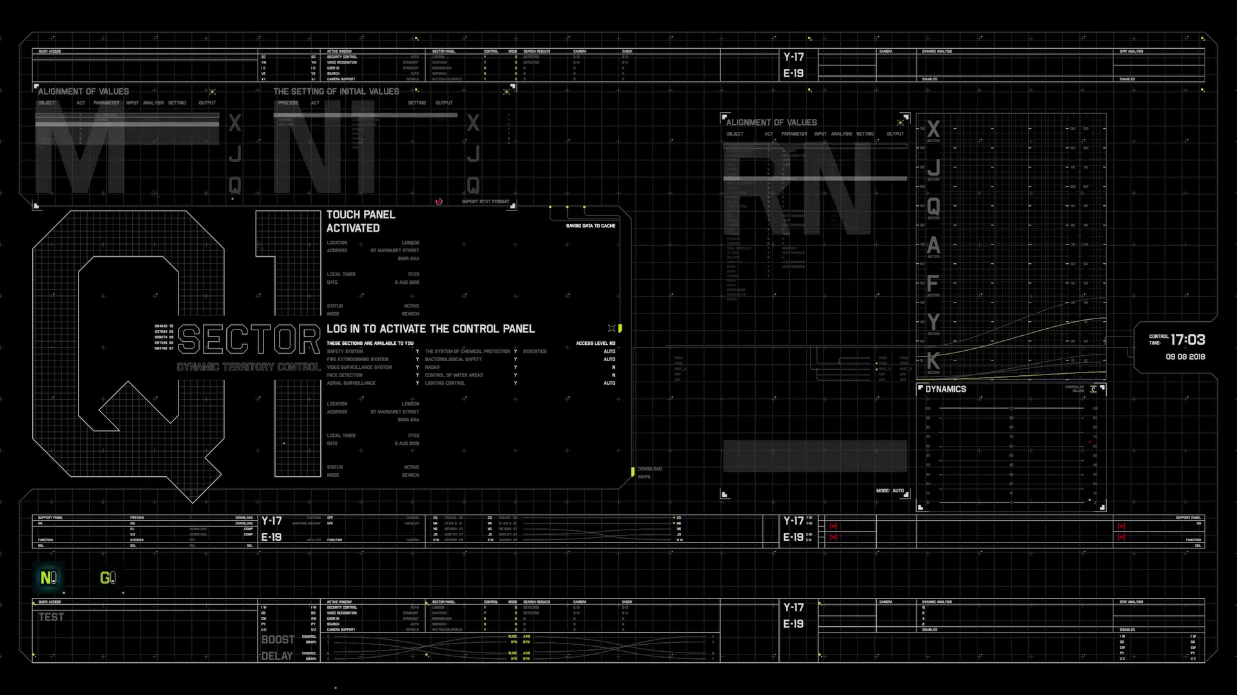Click gray highlight bar across RN list

pyautogui.click(x=815, y=178)
